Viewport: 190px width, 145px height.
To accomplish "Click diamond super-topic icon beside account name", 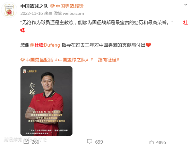I will click(x=52, y=6).
